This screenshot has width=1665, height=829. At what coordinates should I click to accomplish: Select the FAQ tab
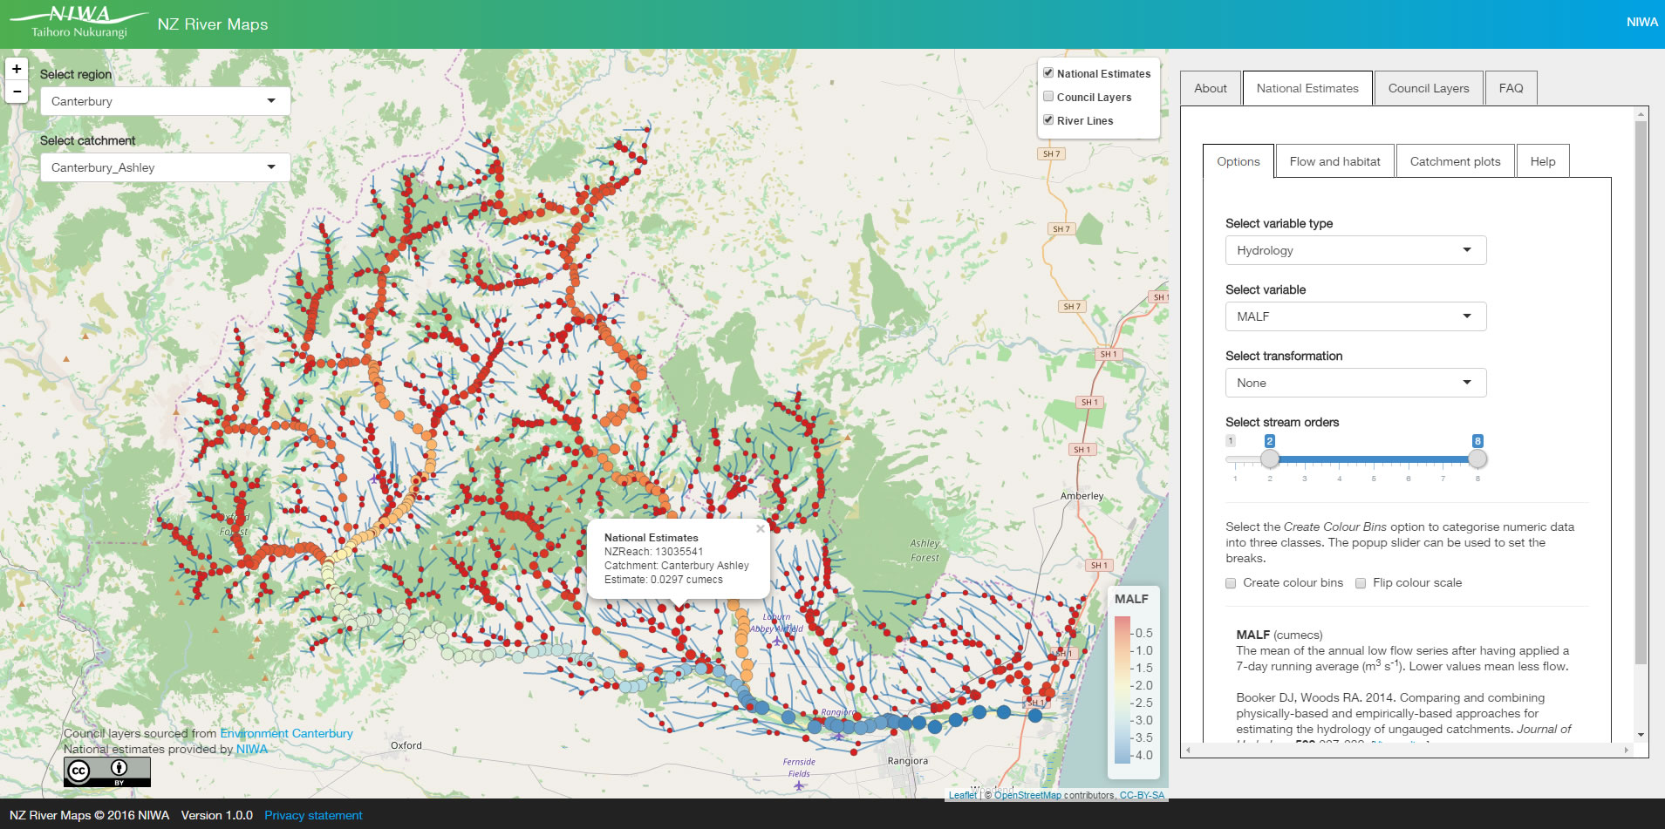pyautogui.click(x=1511, y=87)
